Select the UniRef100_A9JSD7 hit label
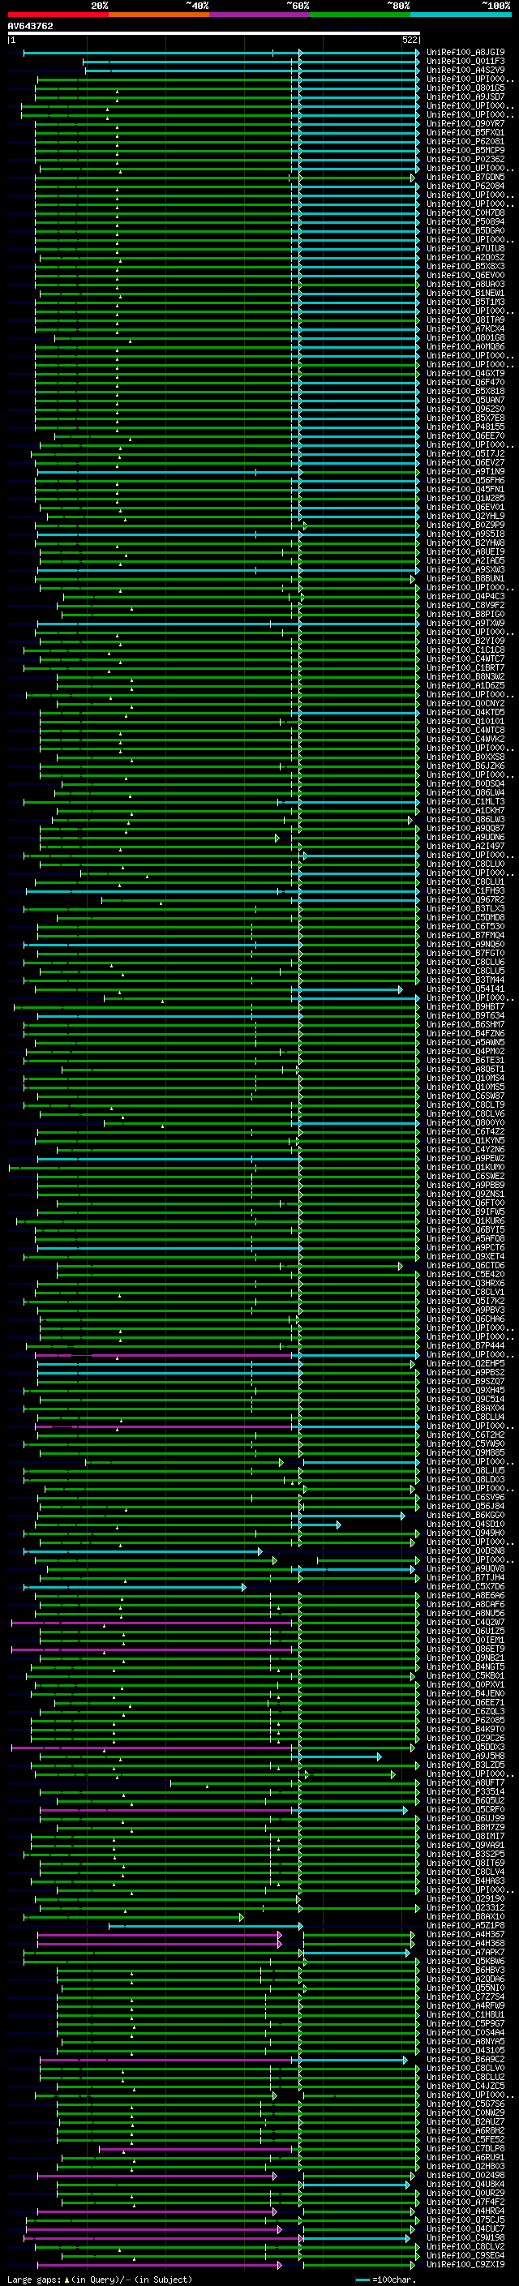Viewport: 519px width, 2286px height. click(465, 97)
